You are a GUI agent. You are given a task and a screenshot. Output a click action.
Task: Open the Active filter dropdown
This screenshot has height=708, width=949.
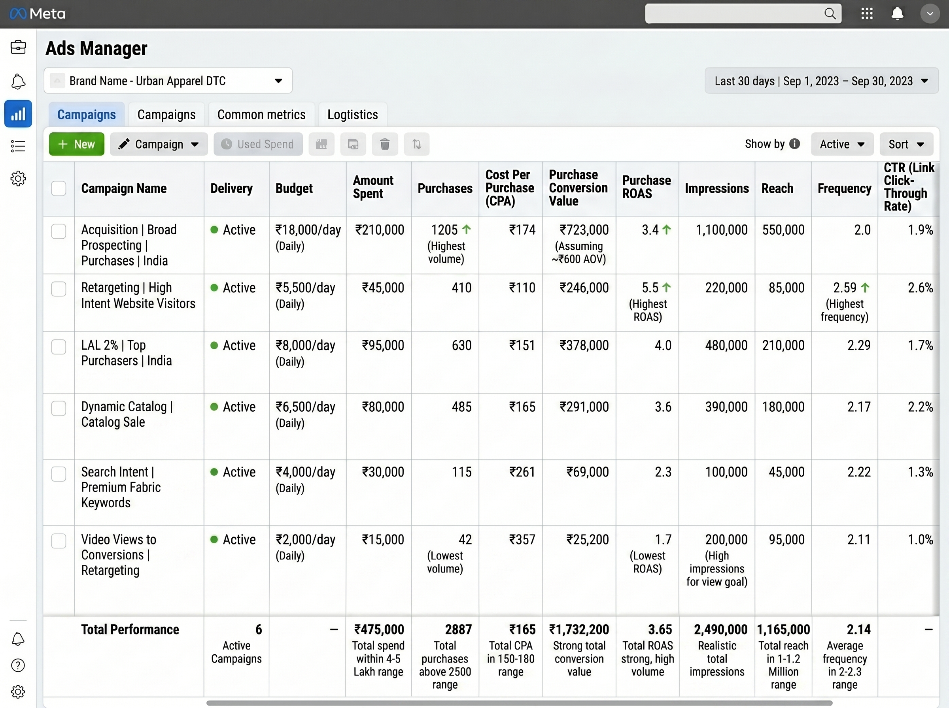[x=842, y=145]
